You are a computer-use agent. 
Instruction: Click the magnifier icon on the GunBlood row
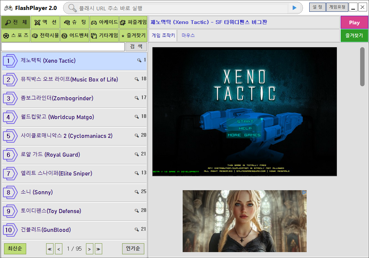(x=137, y=229)
